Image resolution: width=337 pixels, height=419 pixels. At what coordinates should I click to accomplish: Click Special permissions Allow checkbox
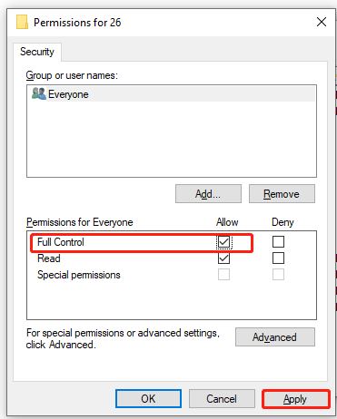tap(223, 275)
